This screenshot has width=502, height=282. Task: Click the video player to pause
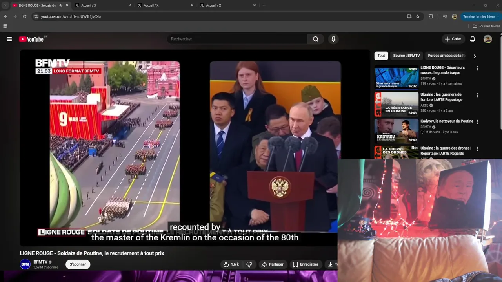tap(195, 148)
